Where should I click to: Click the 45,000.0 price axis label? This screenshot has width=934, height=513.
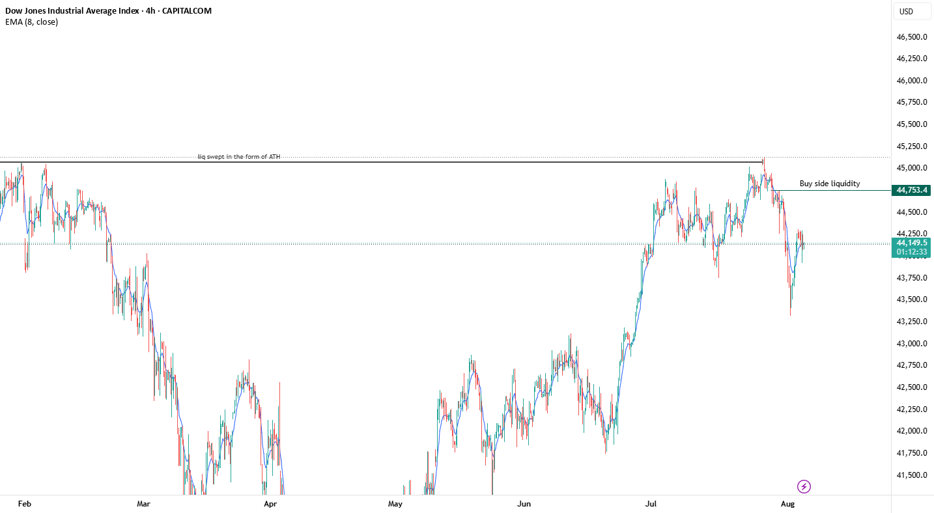[x=912, y=168]
